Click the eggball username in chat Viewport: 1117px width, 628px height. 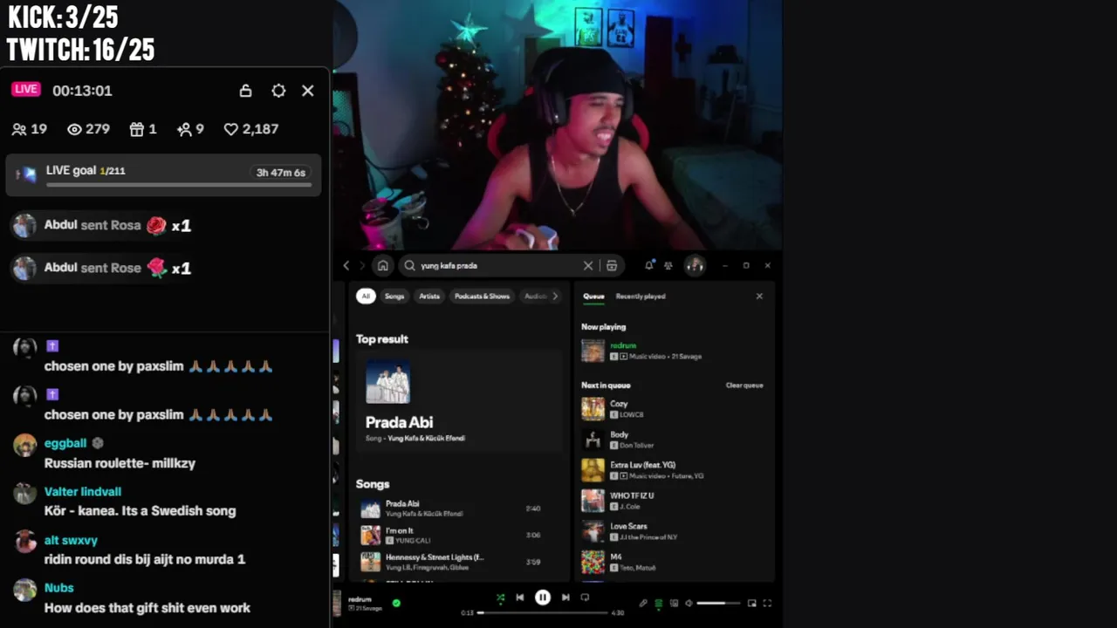coord(65,443)
